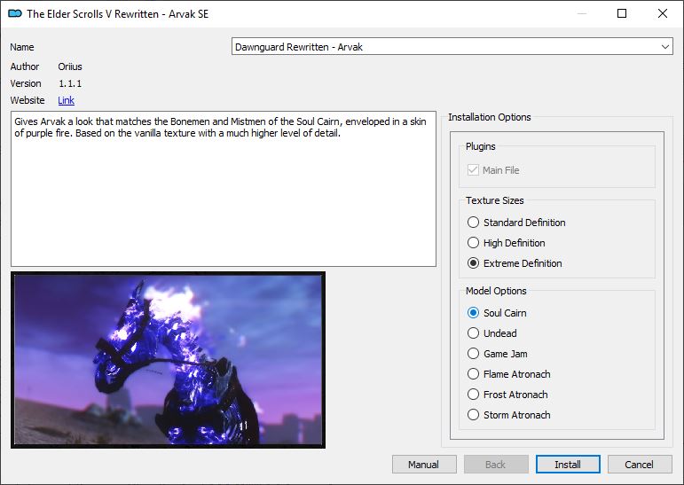Click the Arvak preview screenshot
Image resolution: width=684 pixels, height=485 pixels.
168,360
